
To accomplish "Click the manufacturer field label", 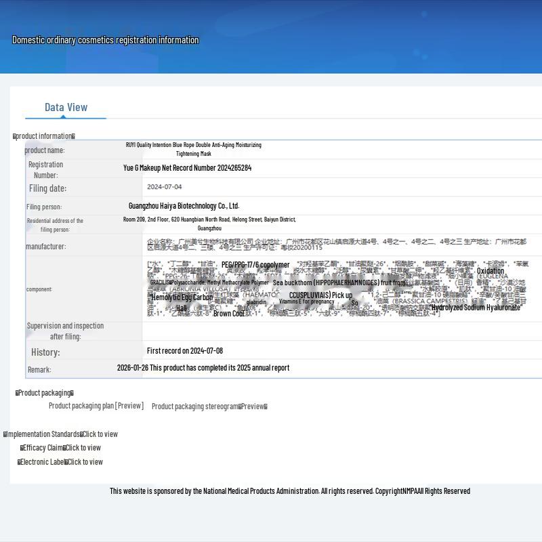I will (x=46, y=247).
